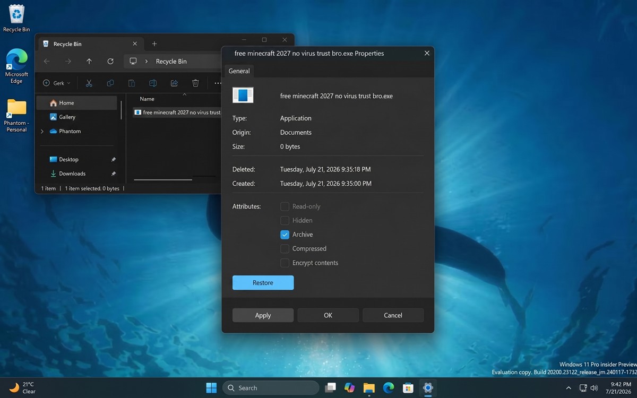Select the General tab in Properties

pyautogui.click(x=239, y=71)
